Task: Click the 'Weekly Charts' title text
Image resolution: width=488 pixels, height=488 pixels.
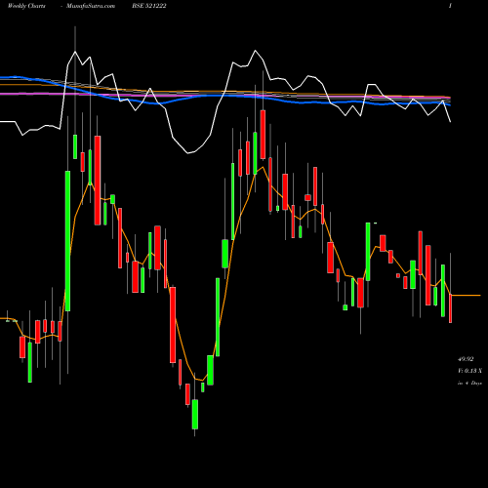Action: pos(26,6)
